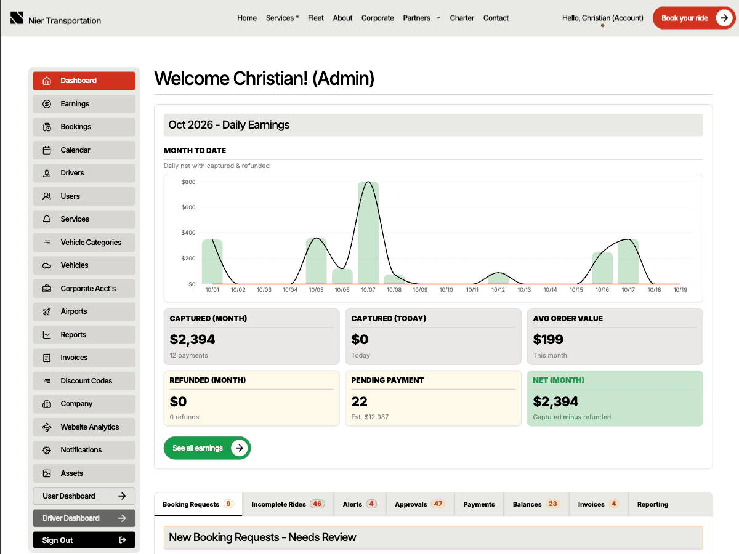Select the Vehicles car icon
This screenshot has width=739, height=554.
pos(47,265)
